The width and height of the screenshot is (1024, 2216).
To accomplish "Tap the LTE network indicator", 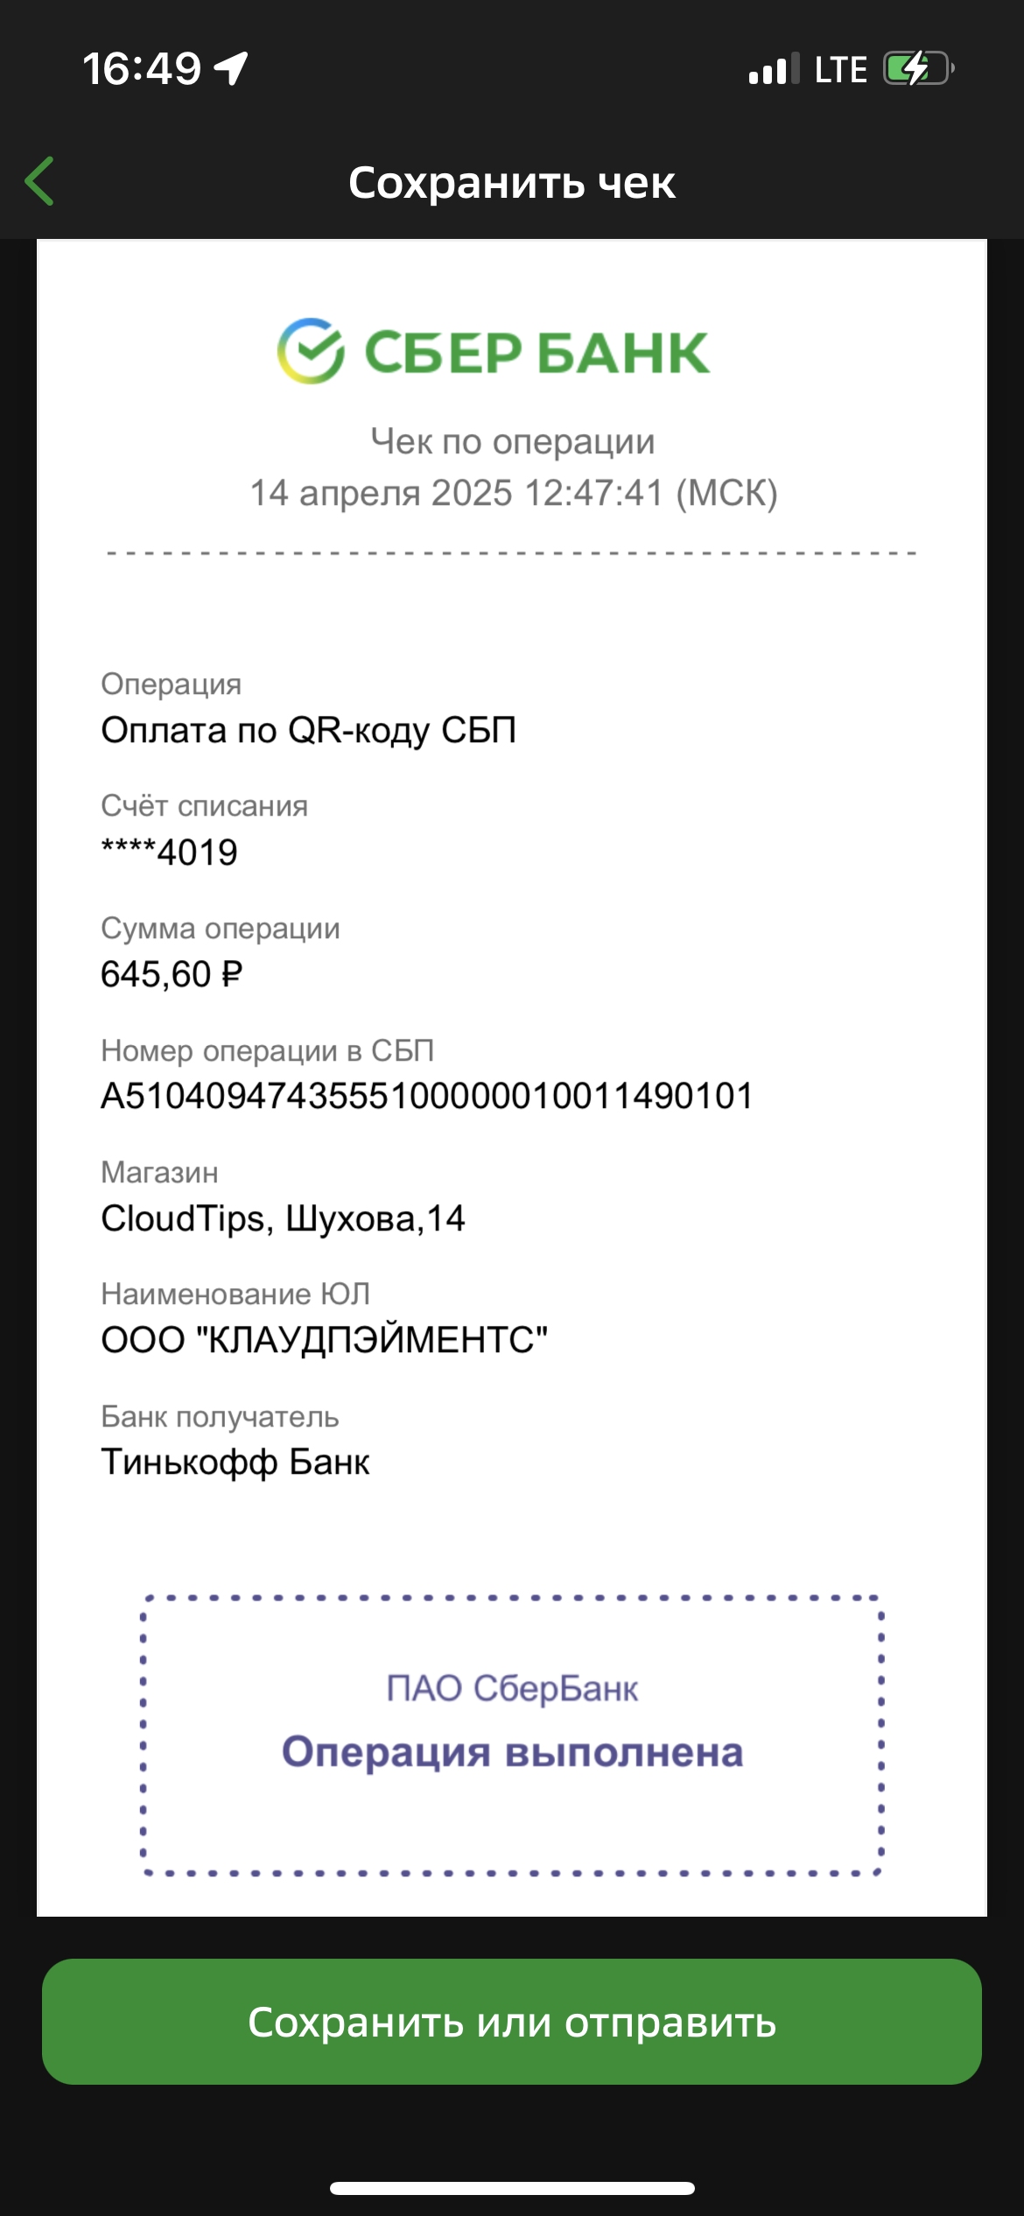I will click(x=840, y=69).
